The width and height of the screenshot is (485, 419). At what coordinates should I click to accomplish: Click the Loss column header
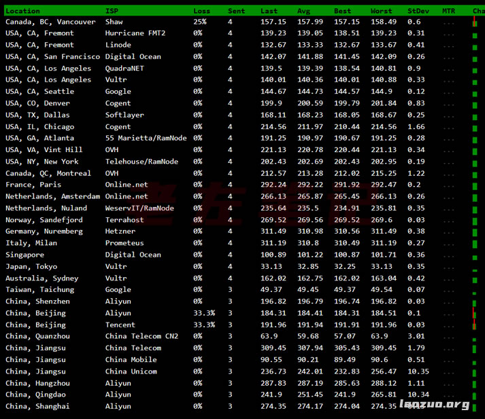coord(201,11)
